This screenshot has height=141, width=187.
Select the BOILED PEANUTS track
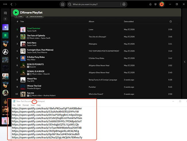(x=35, y=64)
